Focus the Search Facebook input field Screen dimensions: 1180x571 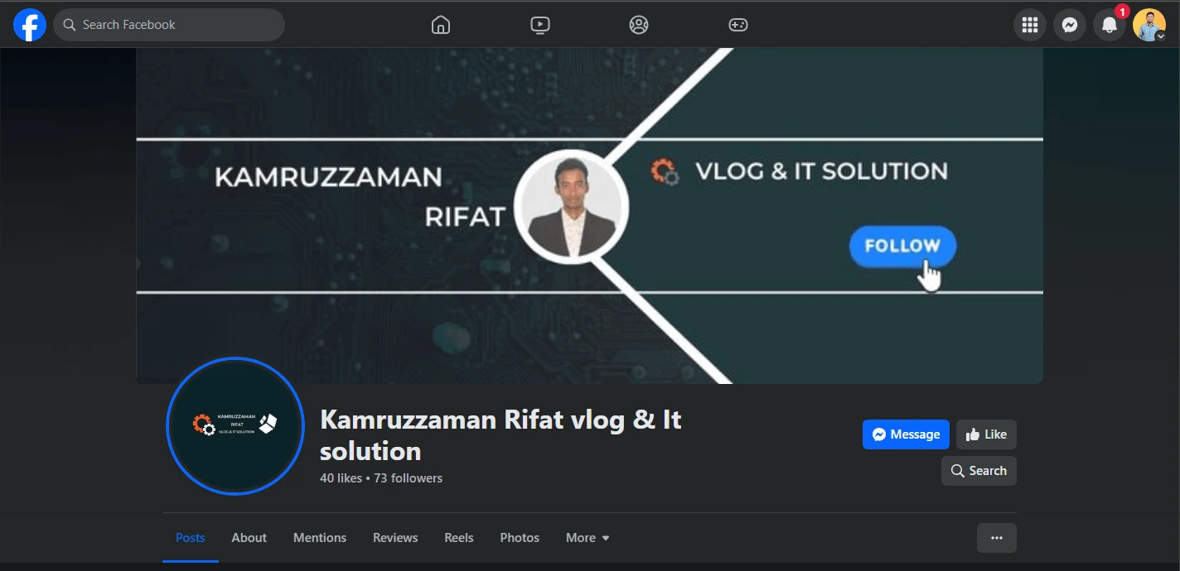pyautogui.click(x=169, y=25)
